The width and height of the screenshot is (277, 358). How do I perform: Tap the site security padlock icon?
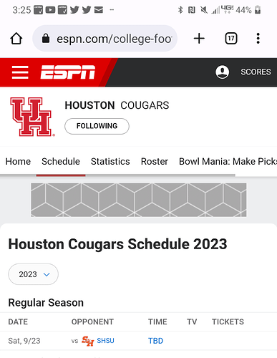coord(46,38)
